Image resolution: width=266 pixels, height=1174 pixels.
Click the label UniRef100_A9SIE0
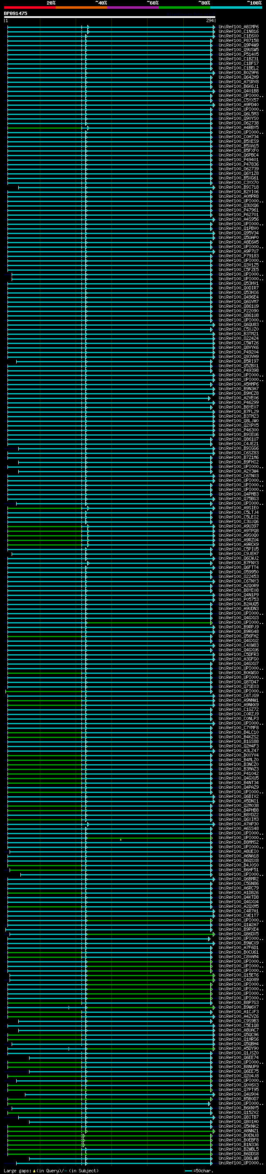239,508
